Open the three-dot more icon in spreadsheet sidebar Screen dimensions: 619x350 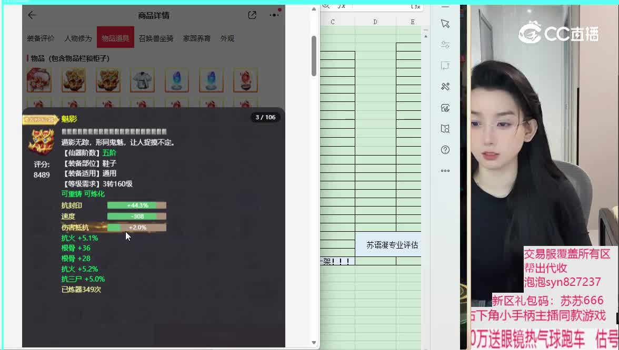point(445,171)
